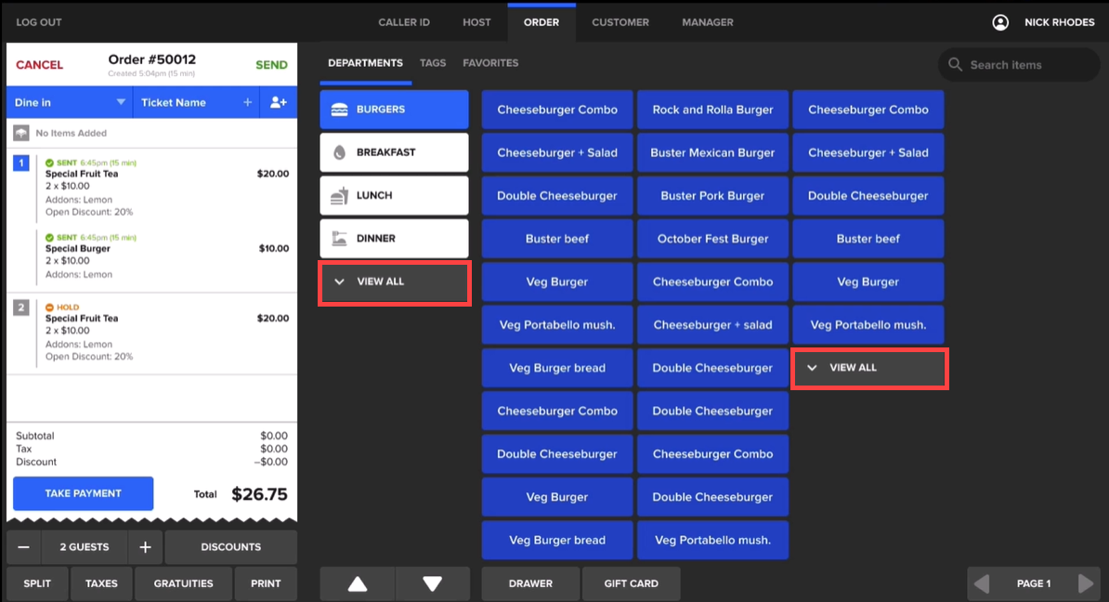This screenshot has width=1109, height=602.
Task: Increase guest count with plus button
Action: click(145, 547)
